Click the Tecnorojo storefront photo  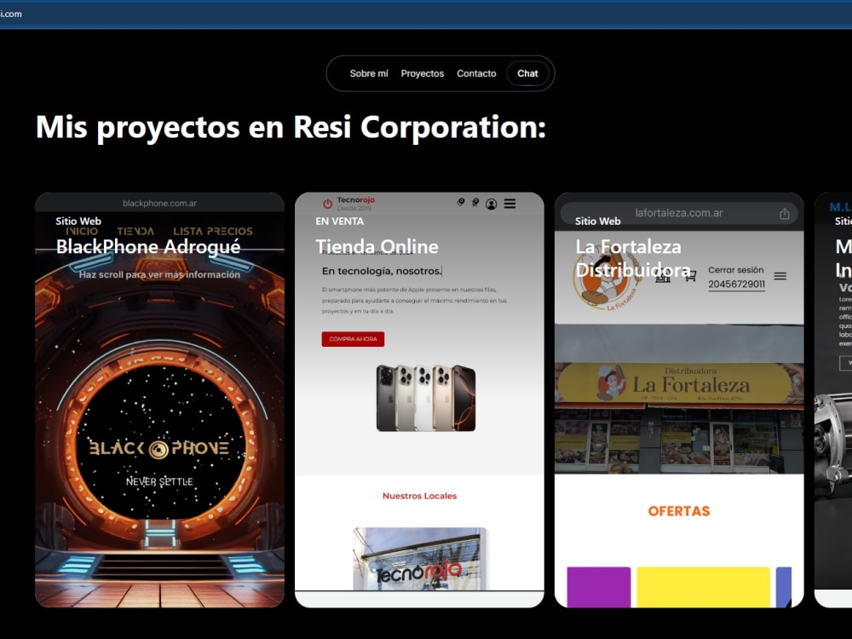419,559
